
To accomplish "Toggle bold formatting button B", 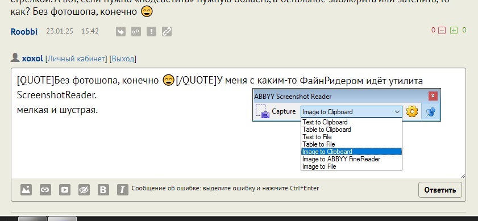I will 103,190.
